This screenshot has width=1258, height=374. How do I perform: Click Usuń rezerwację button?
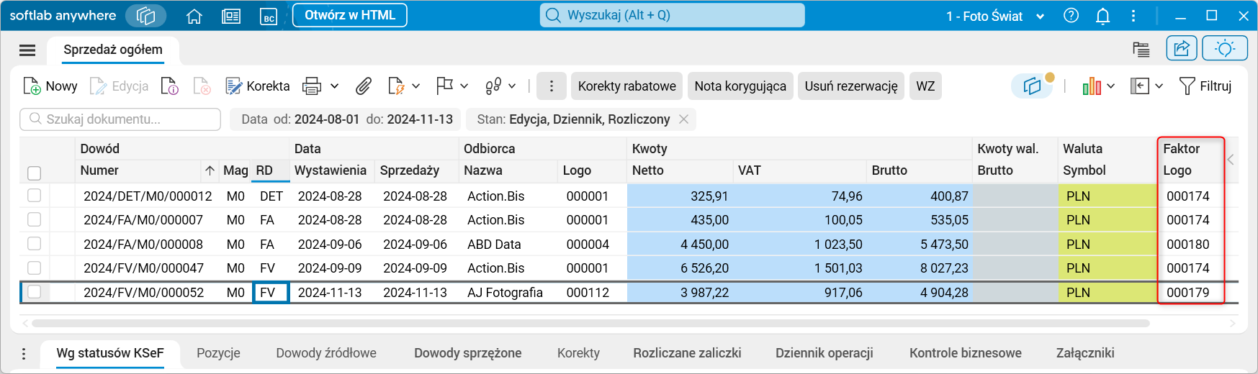point(851,86)
